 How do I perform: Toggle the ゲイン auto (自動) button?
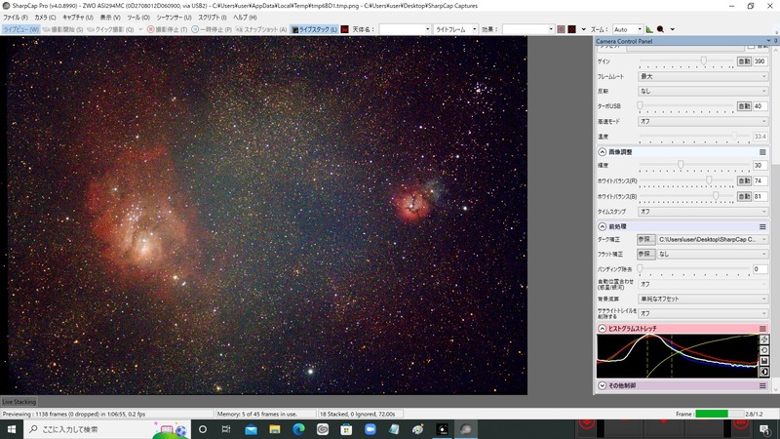coord(744,61)
